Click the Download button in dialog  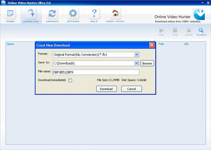(x=107, y=89)
